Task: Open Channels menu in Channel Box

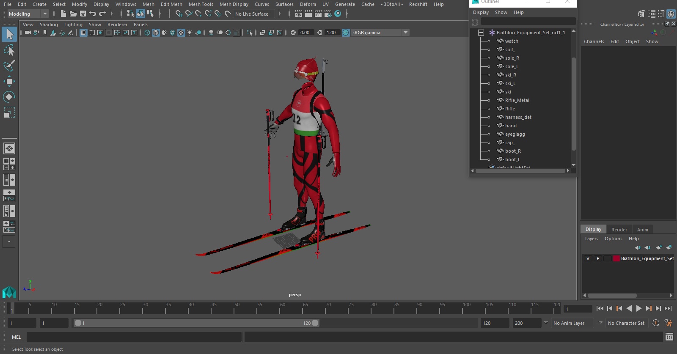Action: coord(594,41)
